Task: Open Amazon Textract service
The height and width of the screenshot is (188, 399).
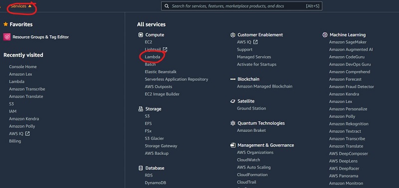Action: [x=345, y=131]
